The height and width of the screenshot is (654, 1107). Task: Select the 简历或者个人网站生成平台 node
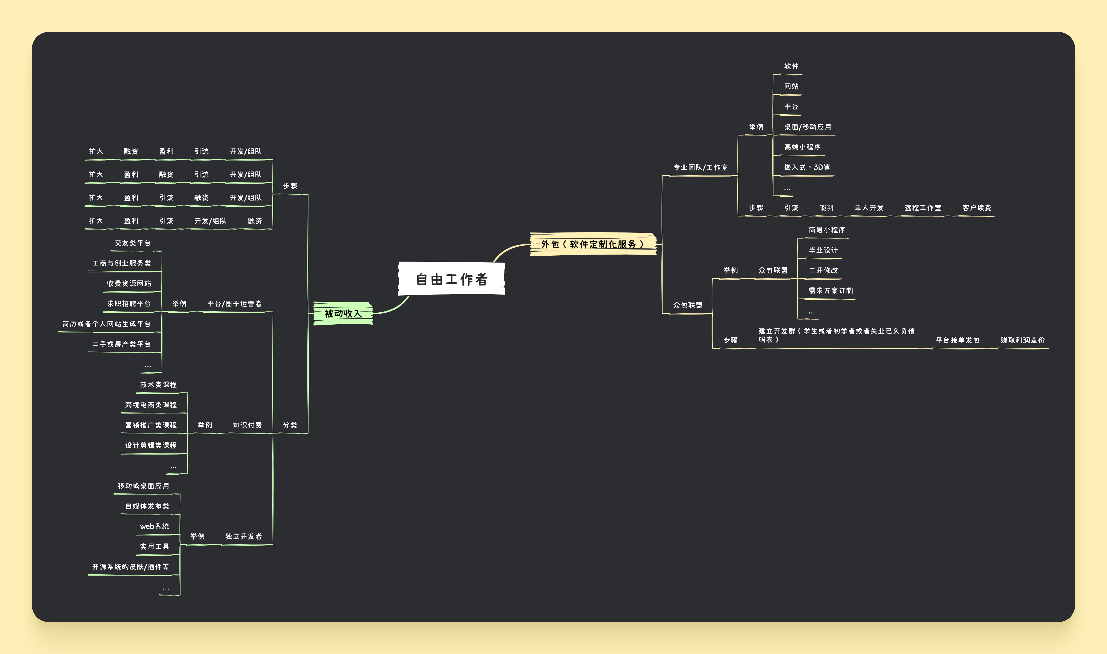tap(106, 324)
